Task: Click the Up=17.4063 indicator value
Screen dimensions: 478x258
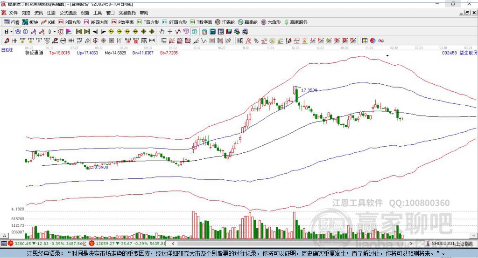Action: pos(87,53)
